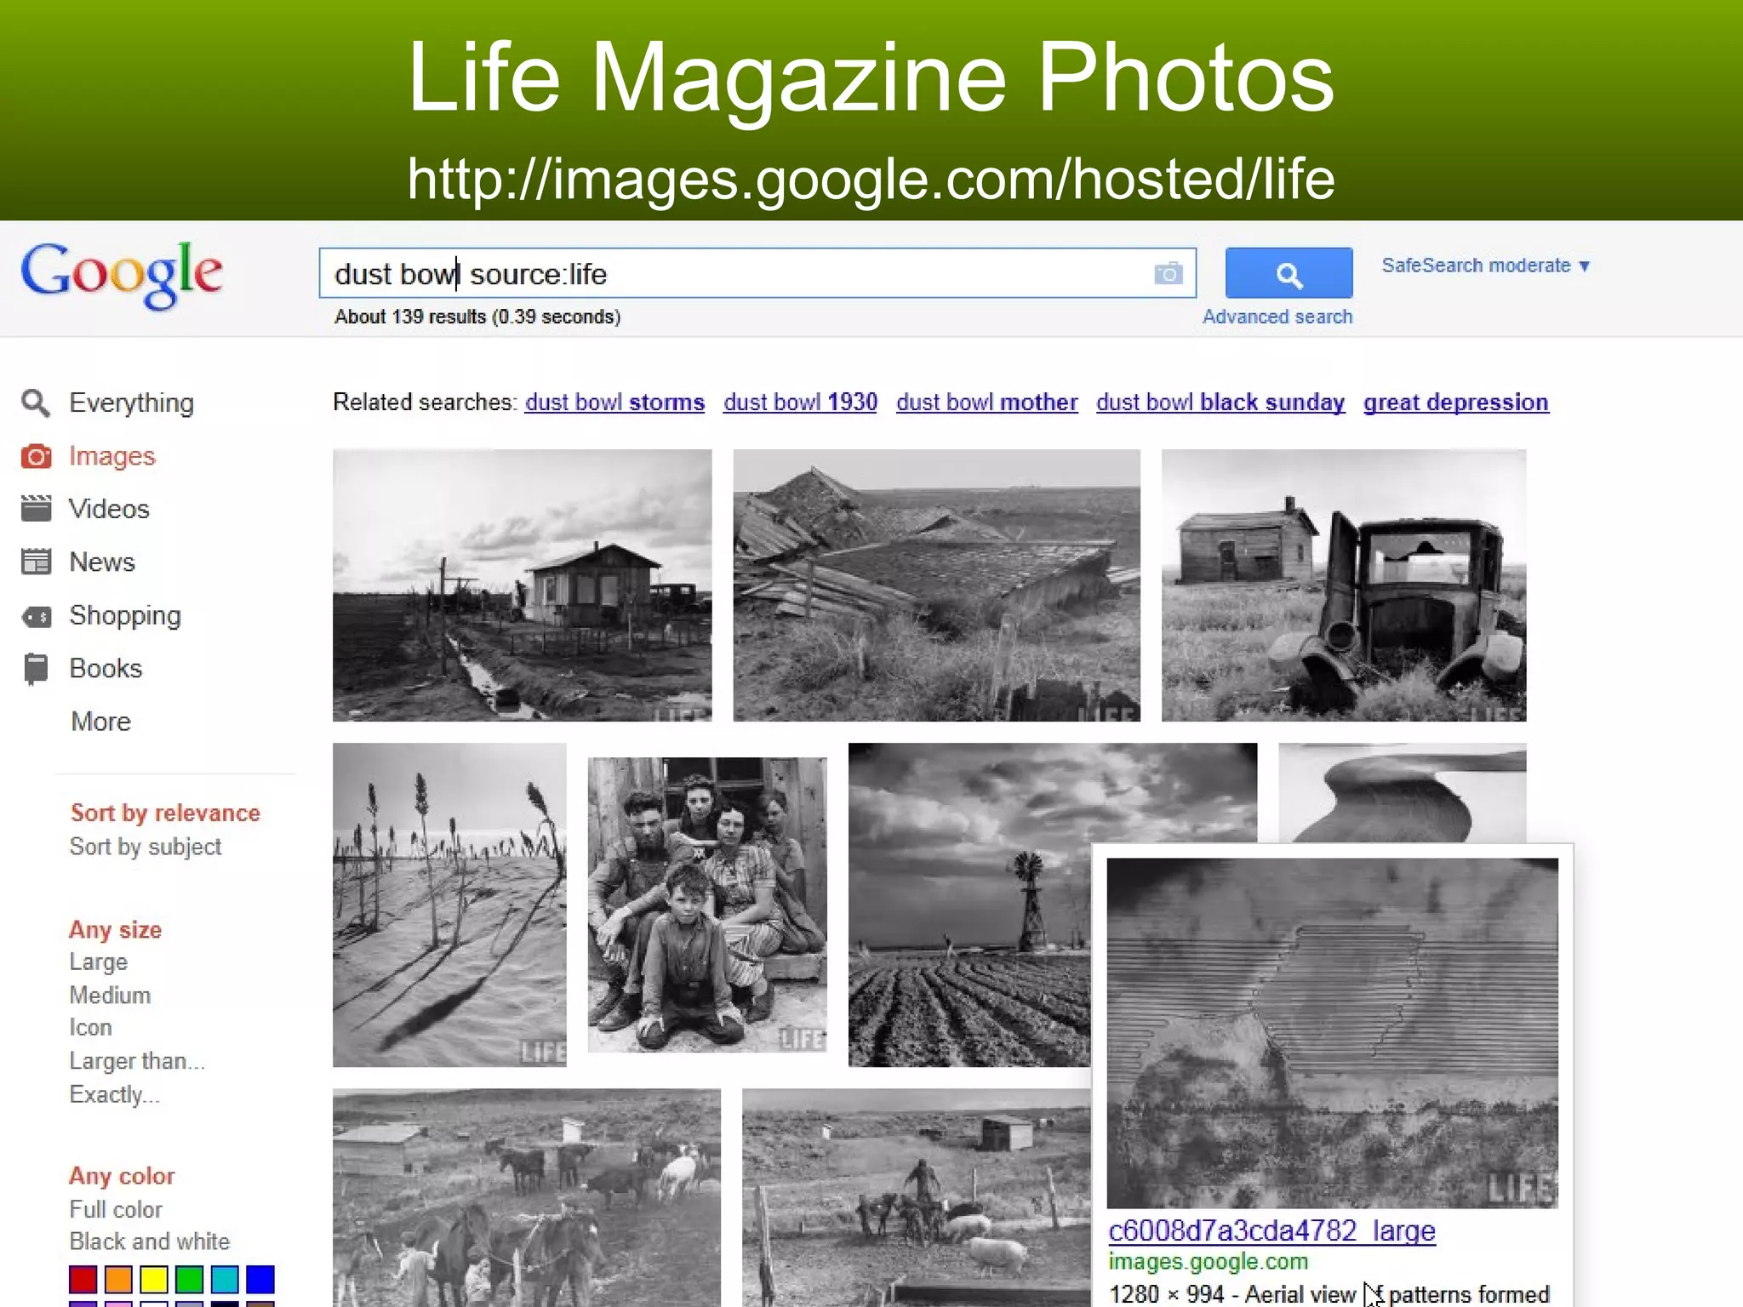
Task: Switch to News results
Action: click(x=102, y=562)
